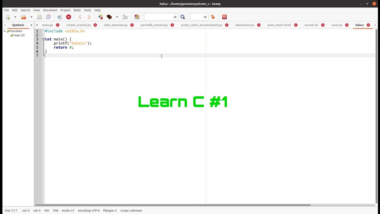Image resolution: width=380 pixels, height=214 pixels.
Task: Select the Symbols sidebar tab
Action: (18, 25)
